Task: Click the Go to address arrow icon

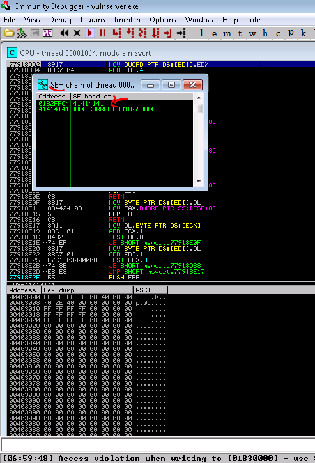Action: pyautogui.click(x=181, y=33)
